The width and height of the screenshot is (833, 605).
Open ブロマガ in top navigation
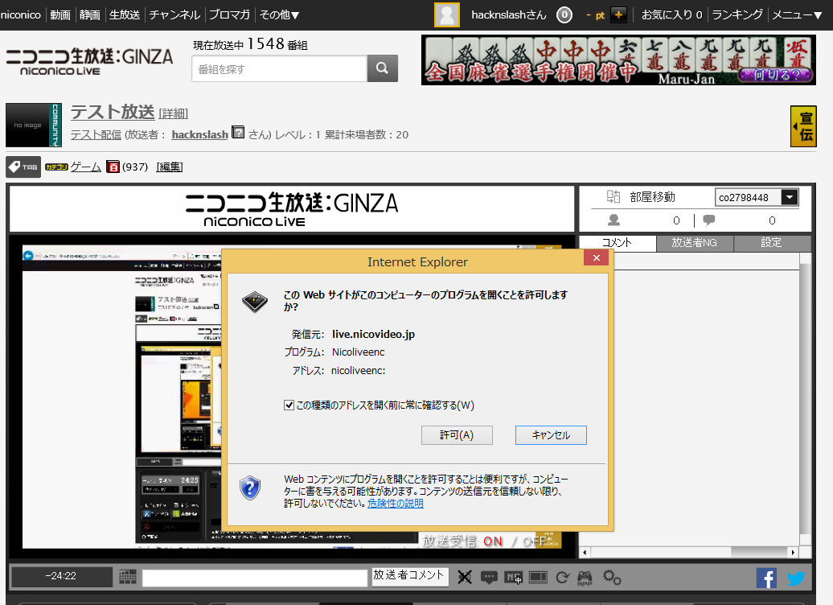229,15
